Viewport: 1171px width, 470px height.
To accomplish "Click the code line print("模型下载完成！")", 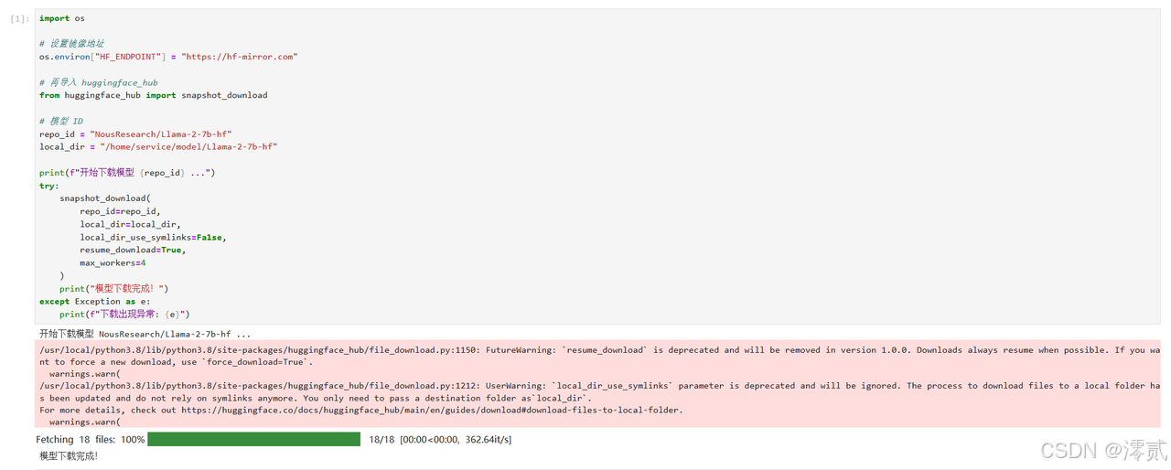I will [x=114, y=288].
